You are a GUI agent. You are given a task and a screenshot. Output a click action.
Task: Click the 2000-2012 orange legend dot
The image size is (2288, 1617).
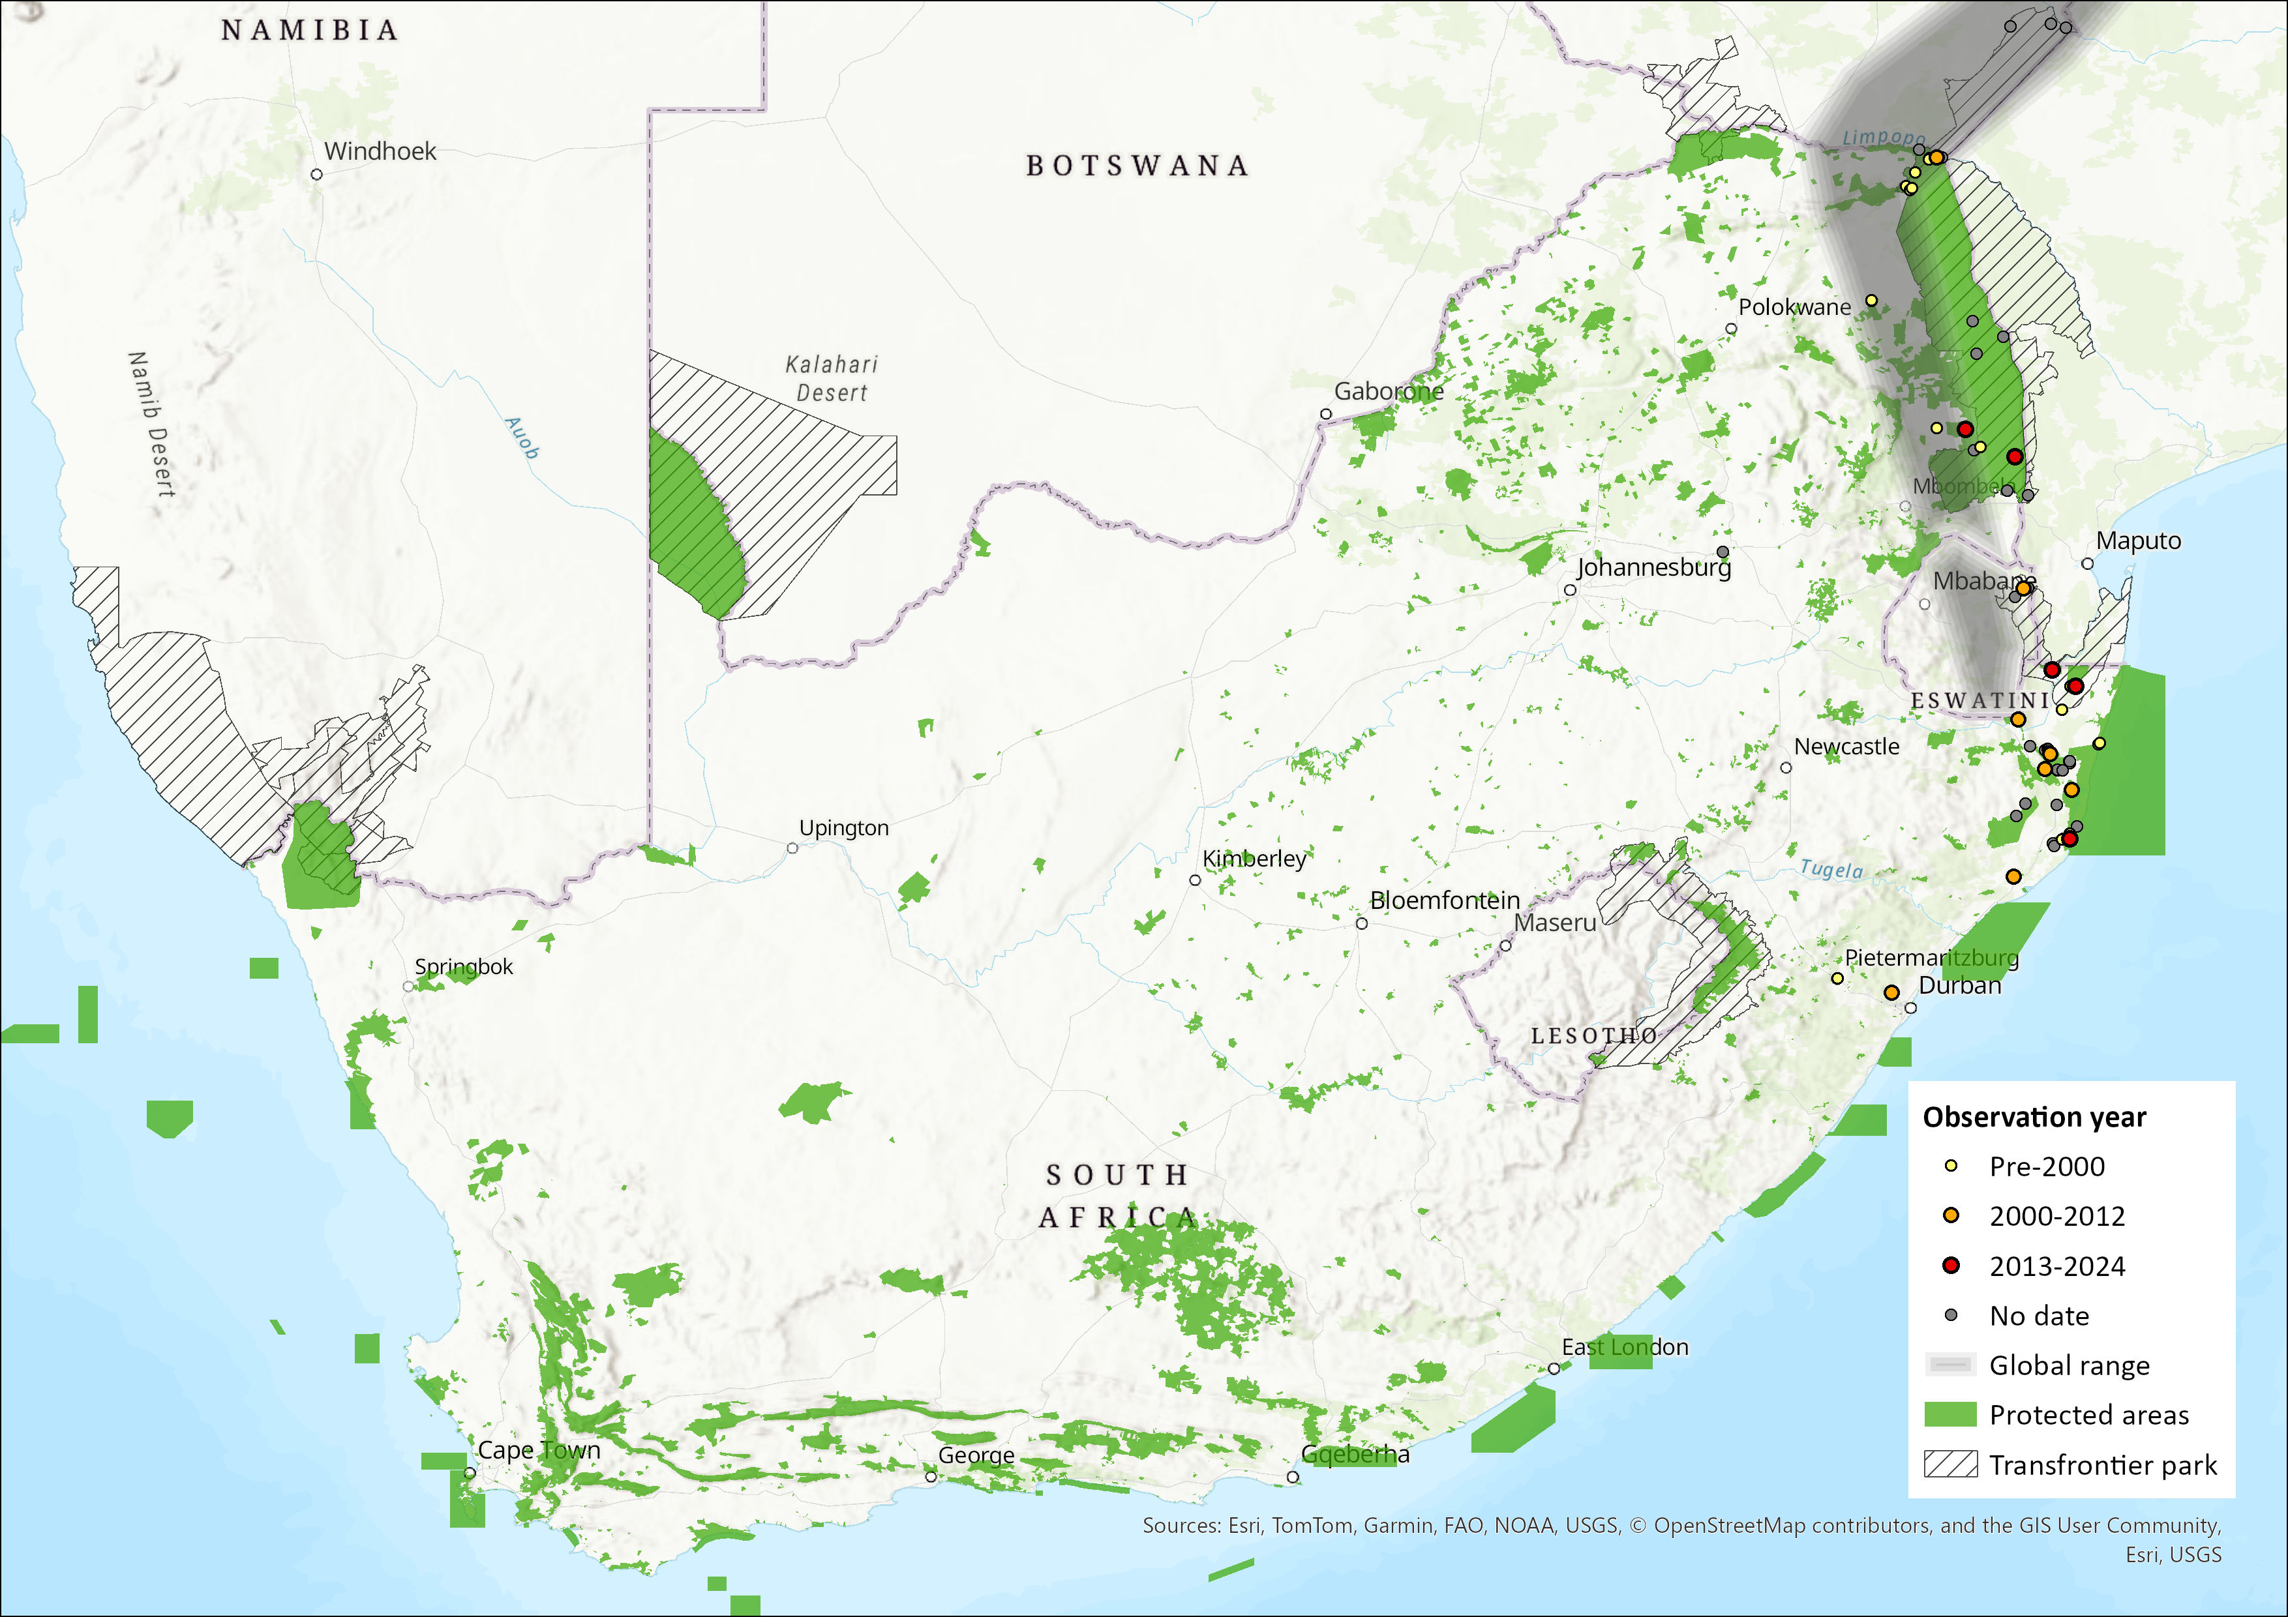click(x=1951, y=1215)
